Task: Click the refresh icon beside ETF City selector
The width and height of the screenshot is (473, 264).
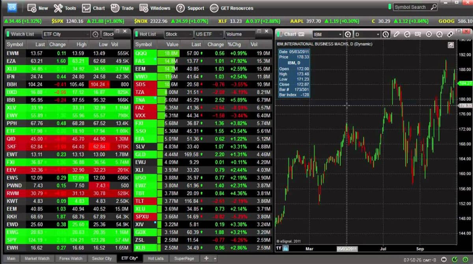Action: [x=95, y=34]
